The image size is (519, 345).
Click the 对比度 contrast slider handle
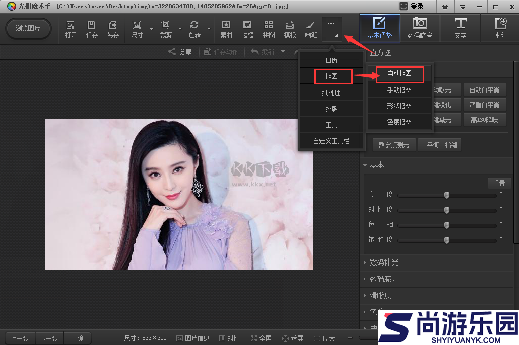coord(447,210)
